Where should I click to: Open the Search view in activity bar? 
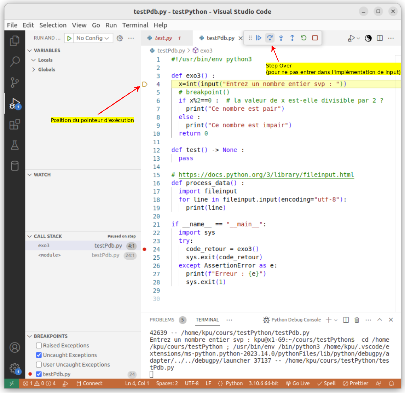pyautogui.click(x=15, y=62)
